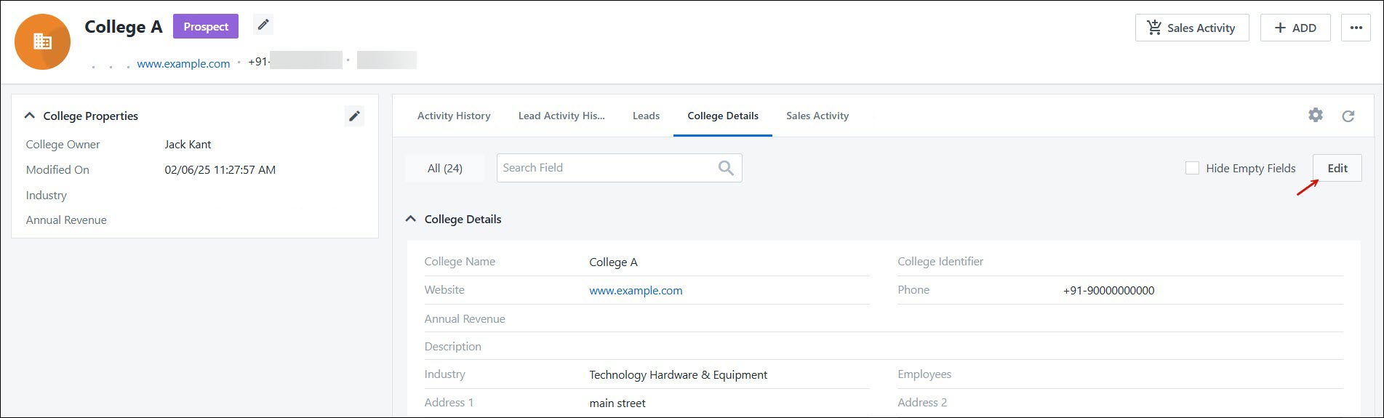Collapse the College Properties panel

click(x=30, y=116)
